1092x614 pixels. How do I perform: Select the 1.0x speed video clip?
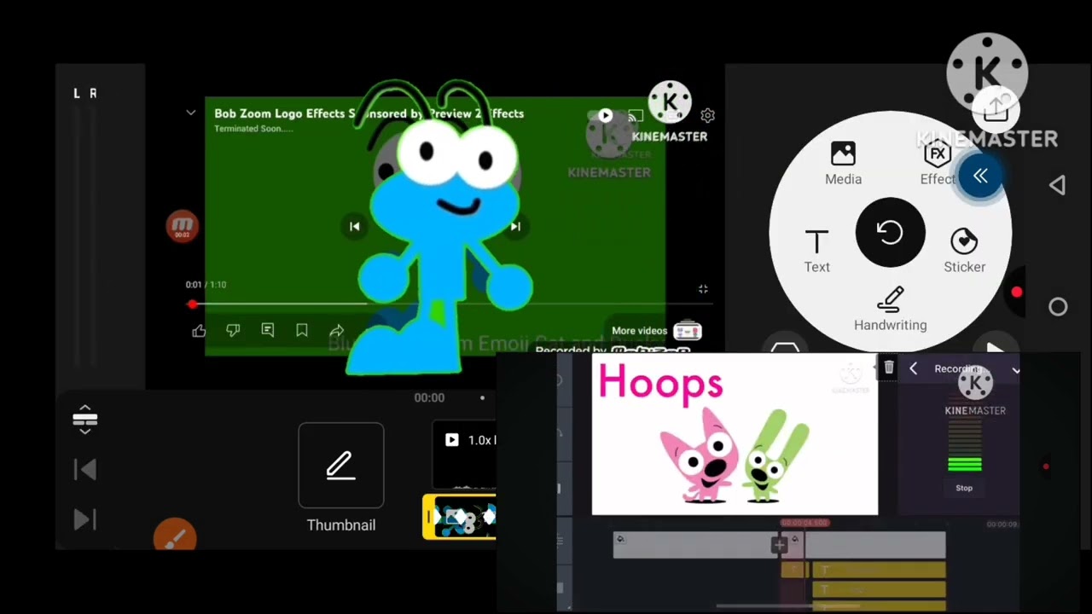click(464, 455)
